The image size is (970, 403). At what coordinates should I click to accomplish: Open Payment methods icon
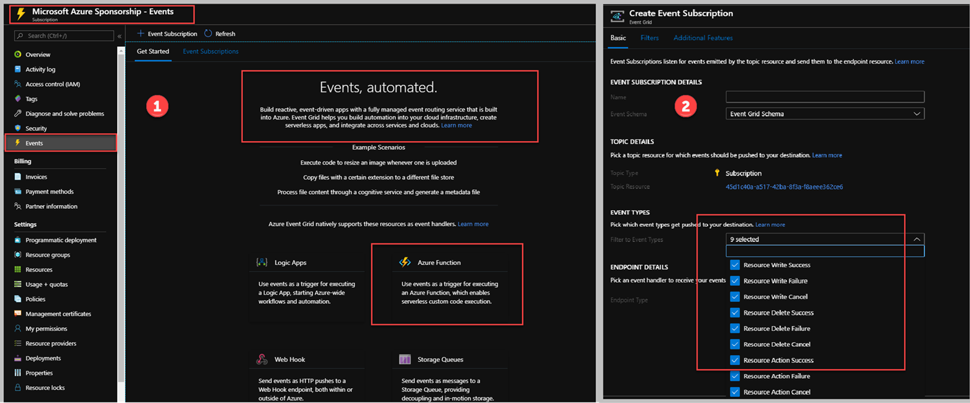(18, 192)
